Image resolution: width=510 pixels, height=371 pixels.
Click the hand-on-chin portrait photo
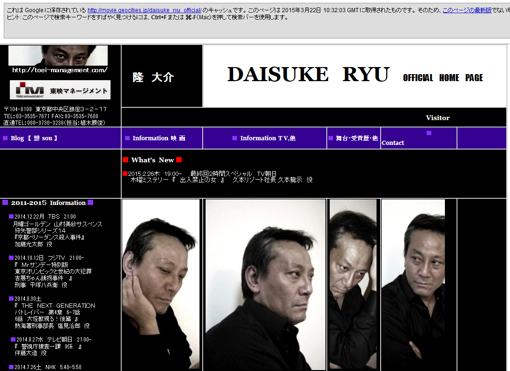(x=161, y=284)
